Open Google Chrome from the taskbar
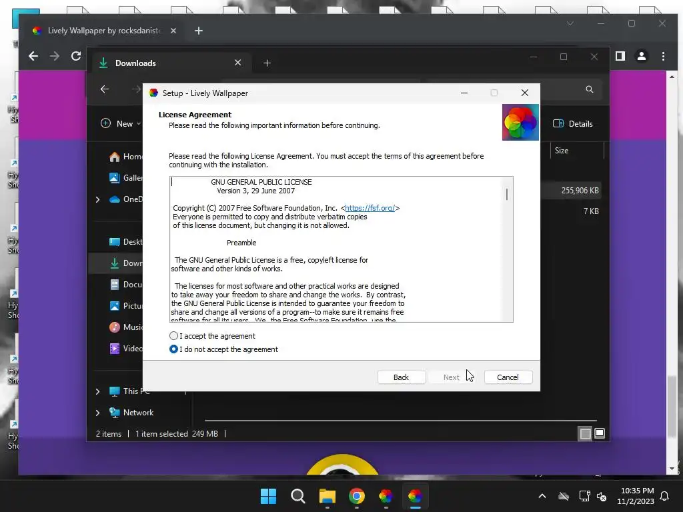The image size is (683, 512). point(357,496)
